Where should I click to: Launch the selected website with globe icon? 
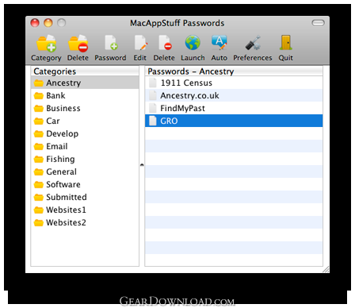[193, 43]
